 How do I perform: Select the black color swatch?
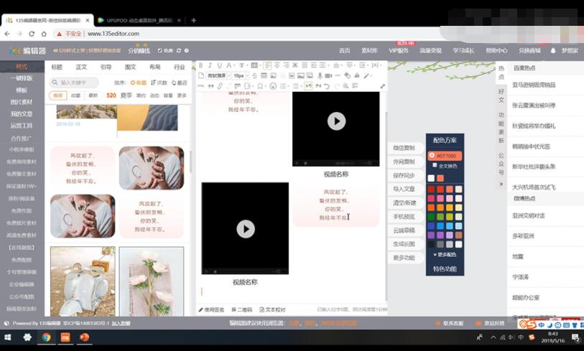(x=431, y=245)
